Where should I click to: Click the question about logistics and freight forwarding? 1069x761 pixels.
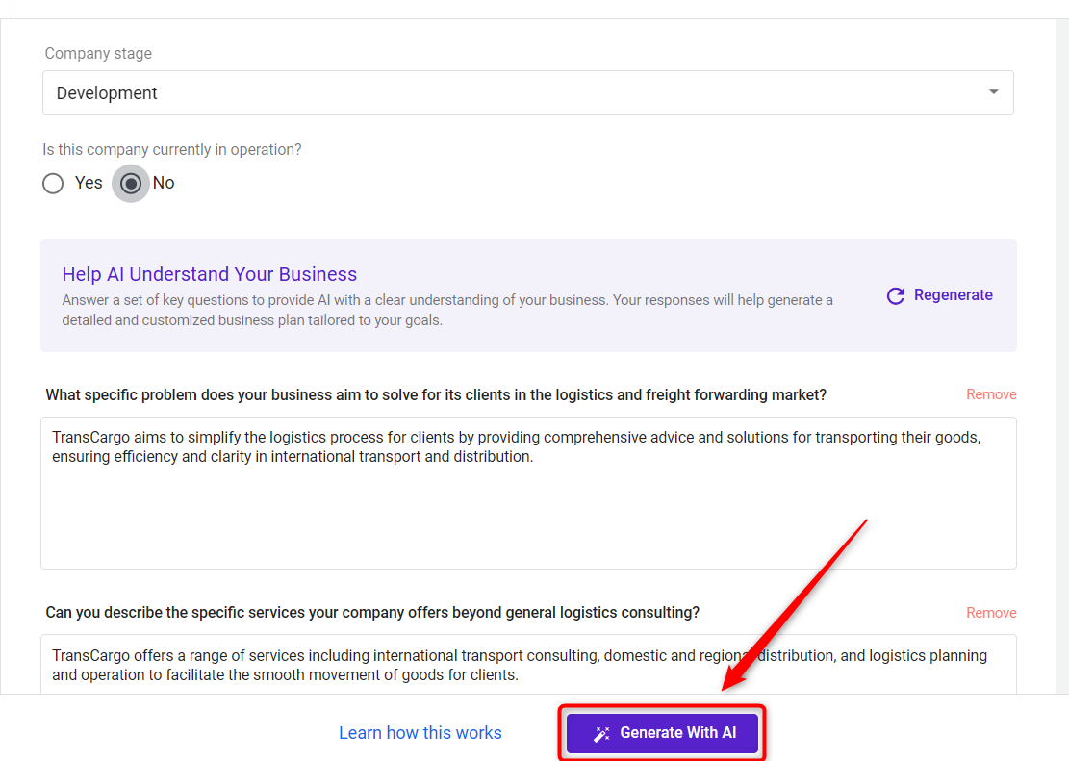[x=436, y=394]
